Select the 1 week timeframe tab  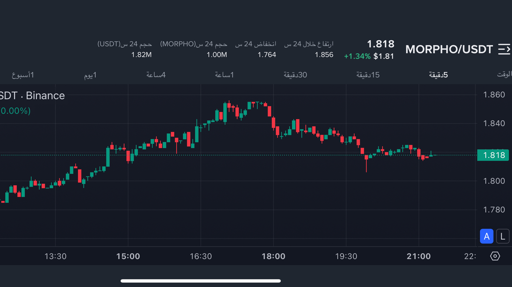pos(23,75)
